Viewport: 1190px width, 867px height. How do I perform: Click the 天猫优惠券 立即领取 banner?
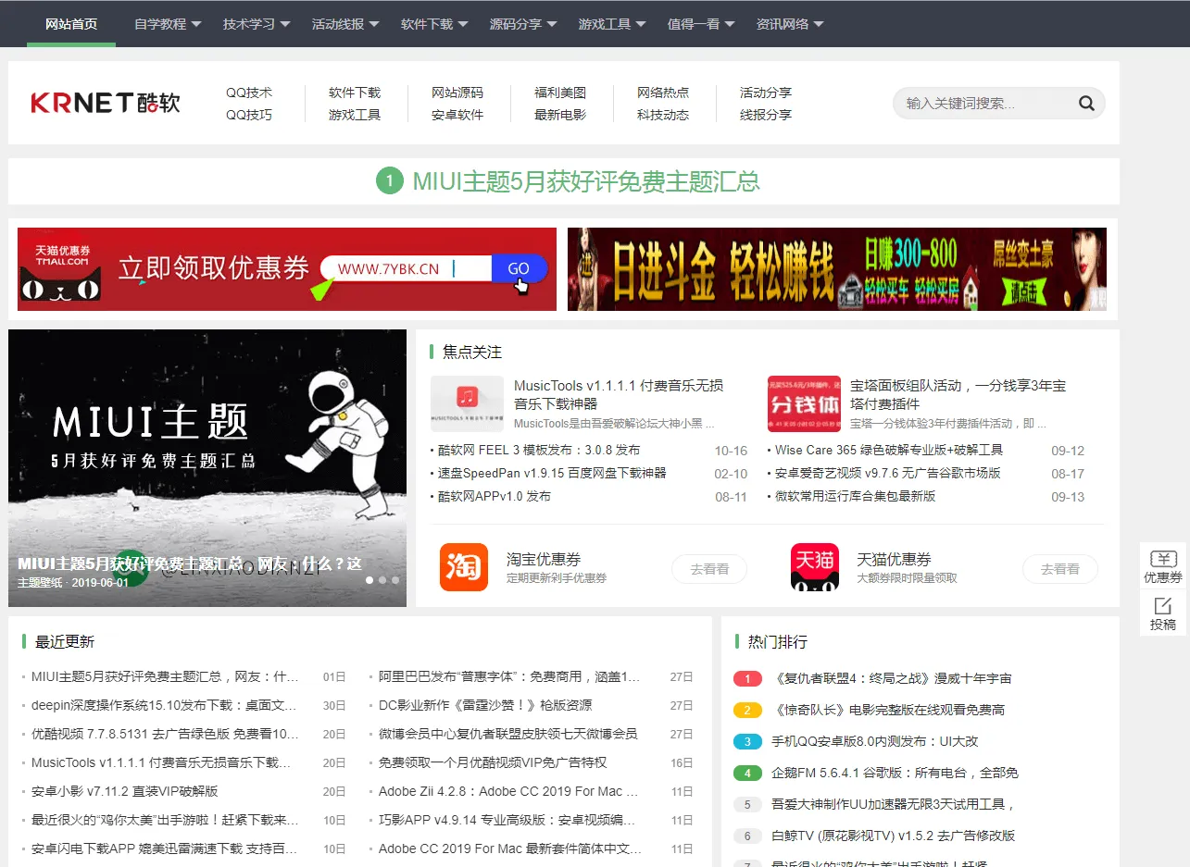(x=287, y=269)
